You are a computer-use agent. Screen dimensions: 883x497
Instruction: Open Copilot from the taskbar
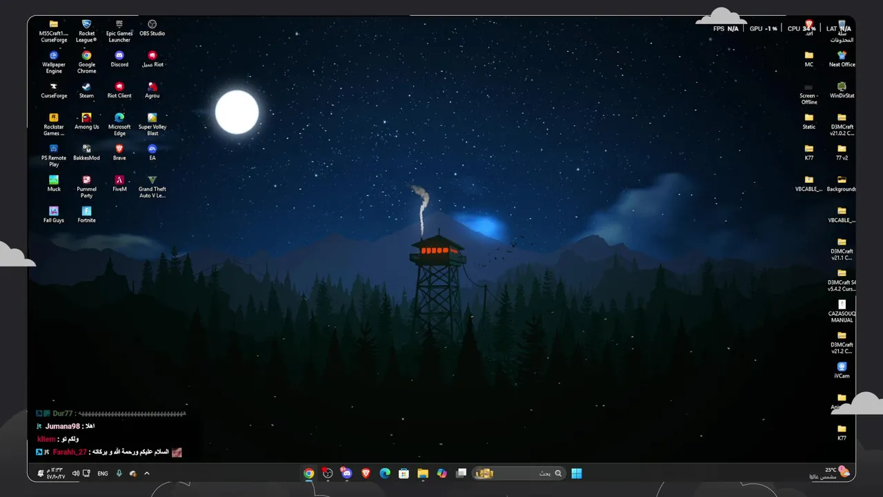pyautogui.click(x=442, y=474)
